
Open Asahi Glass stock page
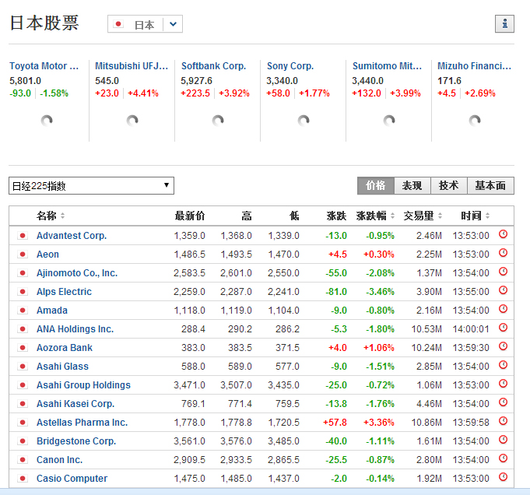(62, 366)
